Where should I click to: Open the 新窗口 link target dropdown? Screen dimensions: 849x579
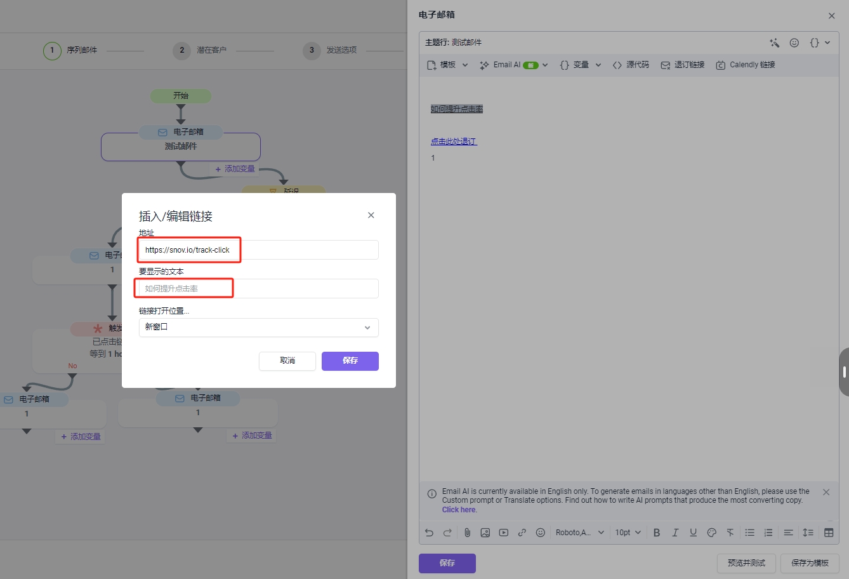click(259, 328)
